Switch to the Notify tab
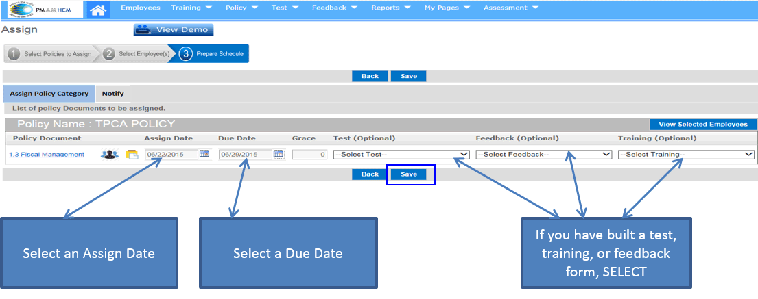Screen dimensions: 758x299 click(112, 94)
